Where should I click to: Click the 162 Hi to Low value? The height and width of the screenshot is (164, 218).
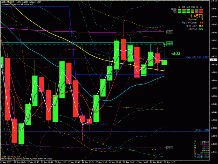point(201,26)
